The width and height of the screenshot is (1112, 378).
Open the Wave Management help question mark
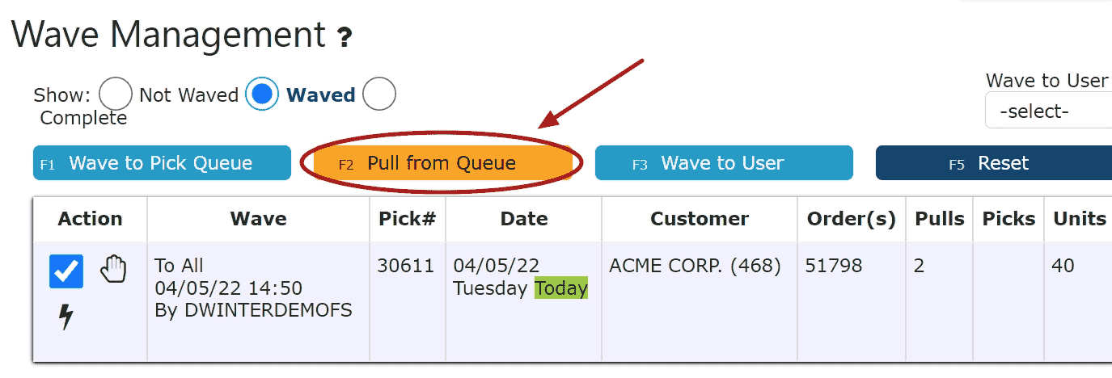point(345,38)
